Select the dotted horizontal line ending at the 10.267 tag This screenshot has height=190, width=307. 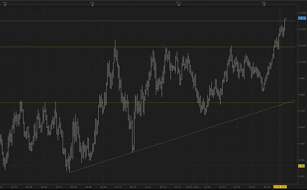[147, 21]
